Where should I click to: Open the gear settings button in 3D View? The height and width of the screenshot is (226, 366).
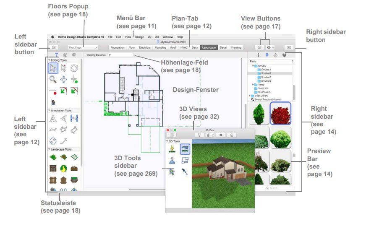pyautogui.click(x=221, y=135)
